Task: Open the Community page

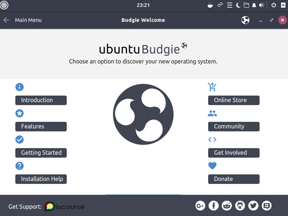Action: (x=234, y=126)
